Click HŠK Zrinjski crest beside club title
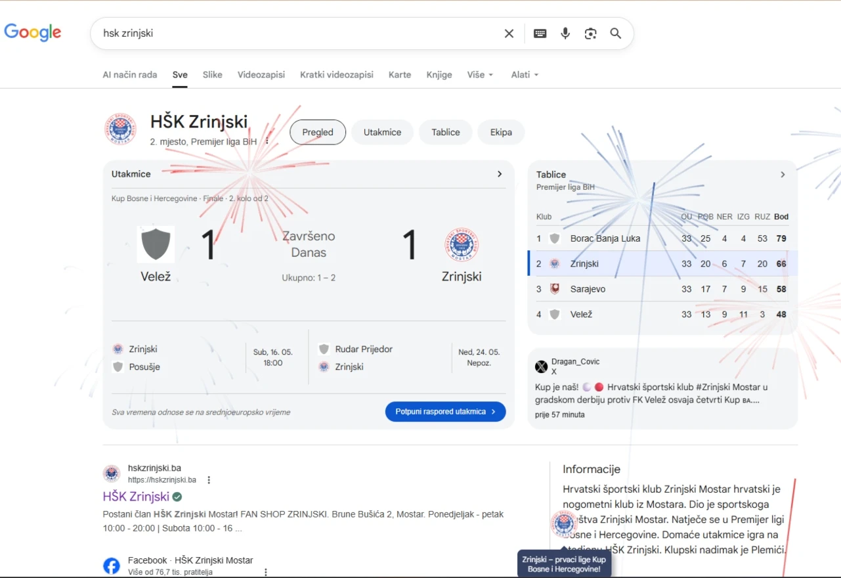The height and width of the screenshot is (578, 841). (121, 129)
